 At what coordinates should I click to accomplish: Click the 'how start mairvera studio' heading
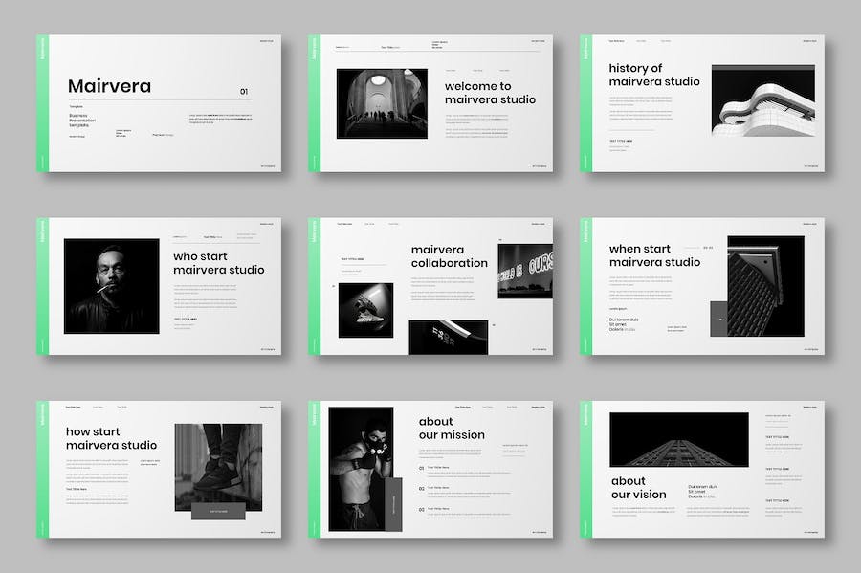(111, 438)
